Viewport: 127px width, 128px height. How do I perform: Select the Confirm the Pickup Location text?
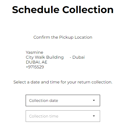(x=63, y=37)
